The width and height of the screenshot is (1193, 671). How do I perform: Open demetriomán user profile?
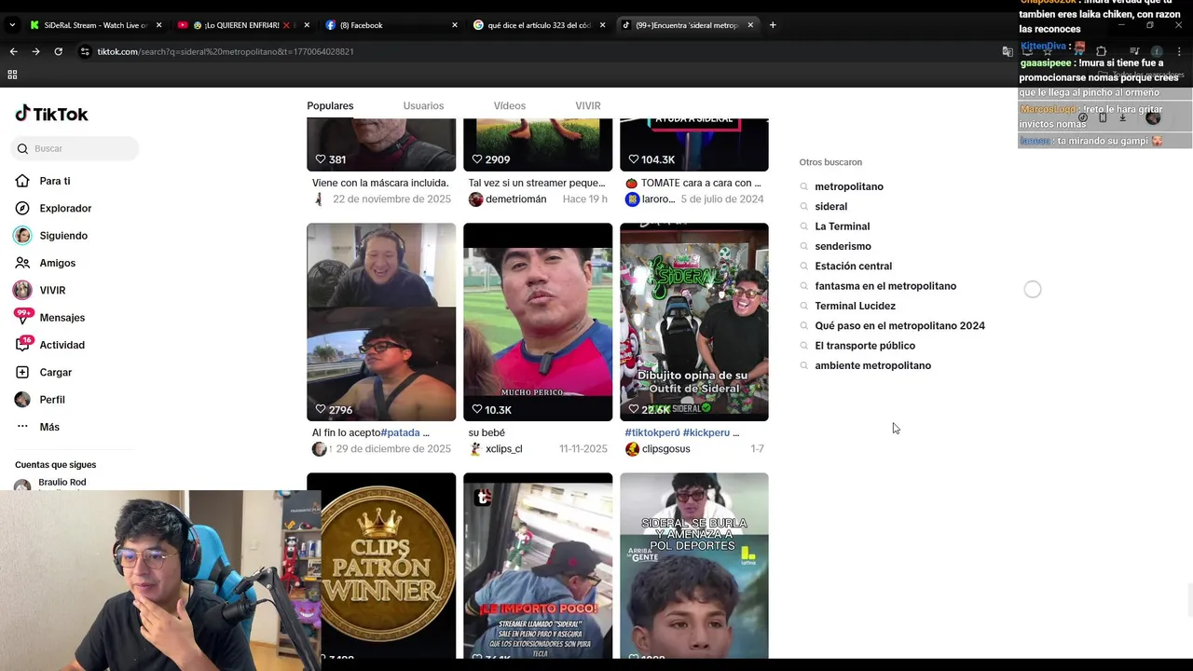(x=515, y=199)
